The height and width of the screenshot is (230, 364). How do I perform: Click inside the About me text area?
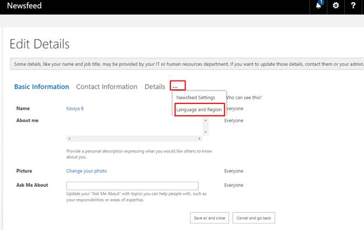click(x=134, y=127)
